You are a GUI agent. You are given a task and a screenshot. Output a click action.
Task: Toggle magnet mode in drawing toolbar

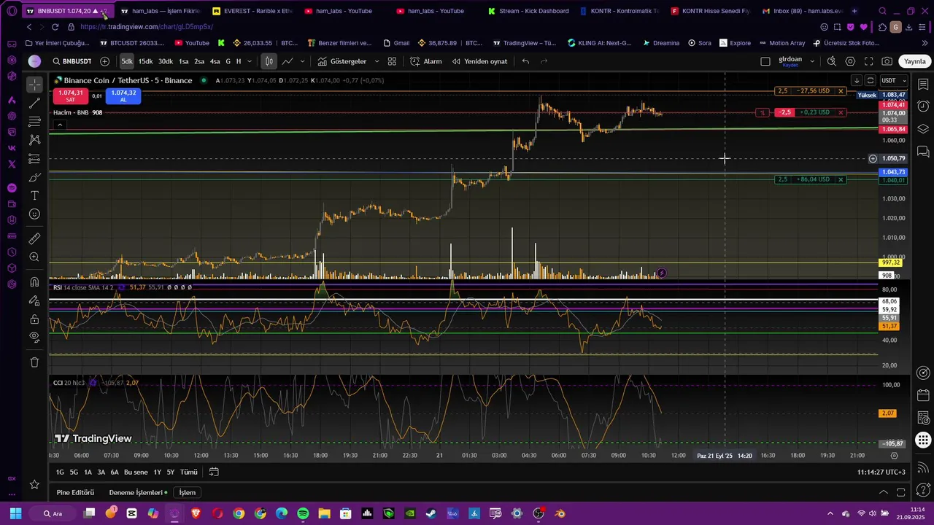click(x=34, y=282)
